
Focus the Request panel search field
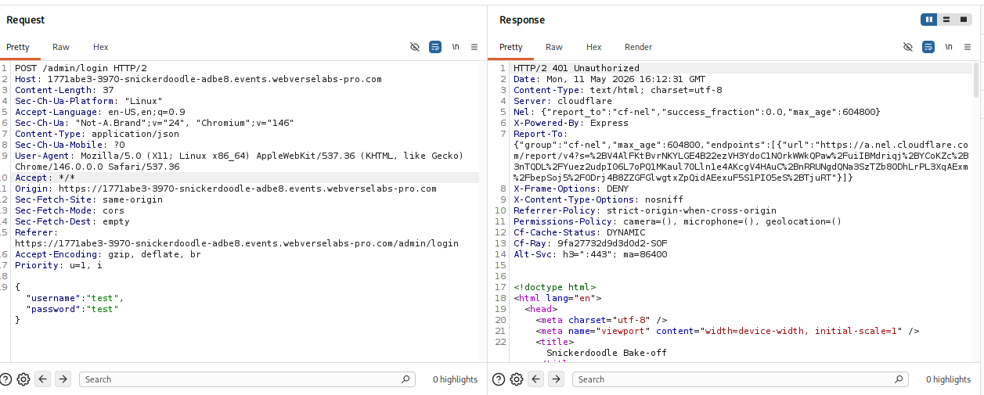tap(247, 379)
